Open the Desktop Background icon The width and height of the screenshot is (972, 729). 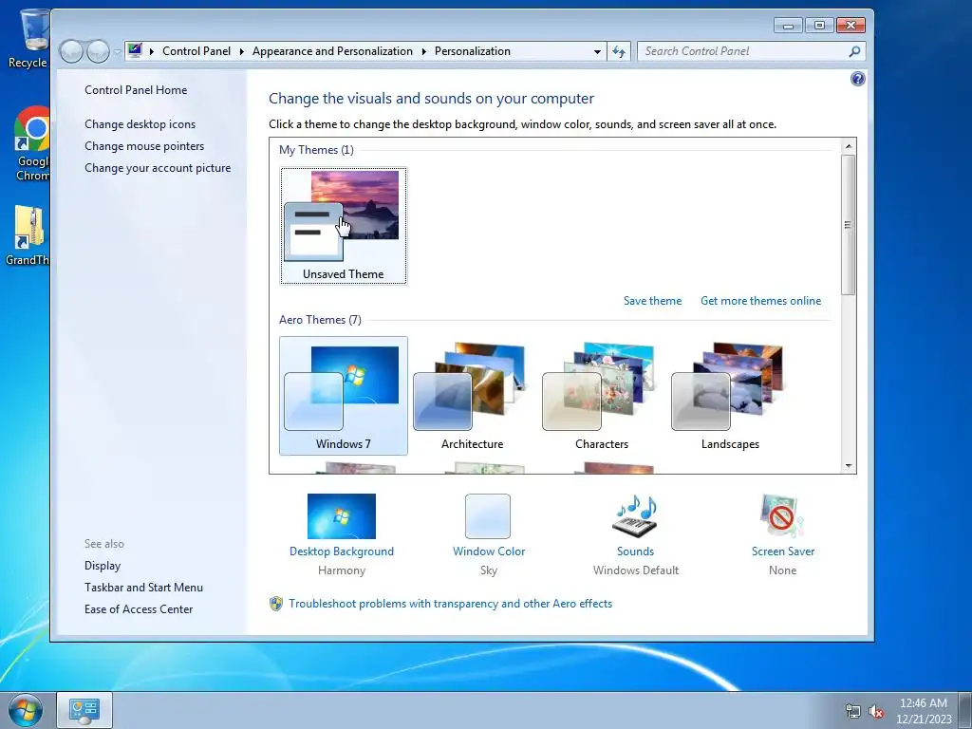click(x=342, y=515)
